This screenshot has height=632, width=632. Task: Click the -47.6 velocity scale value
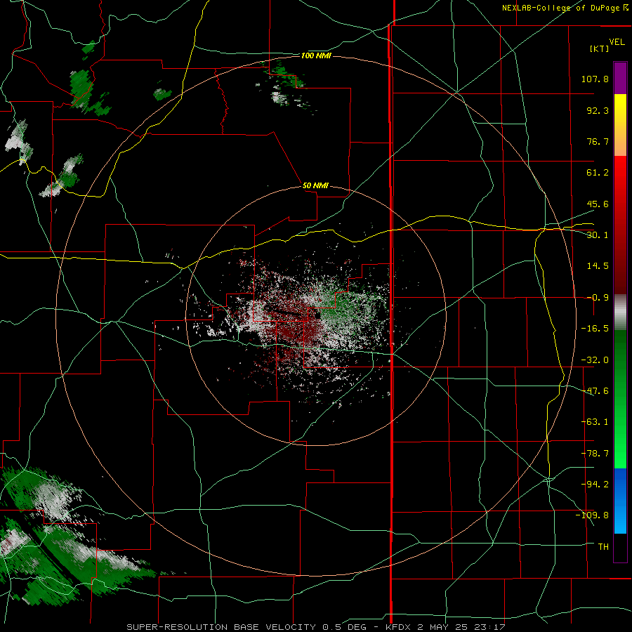point(595,391)
